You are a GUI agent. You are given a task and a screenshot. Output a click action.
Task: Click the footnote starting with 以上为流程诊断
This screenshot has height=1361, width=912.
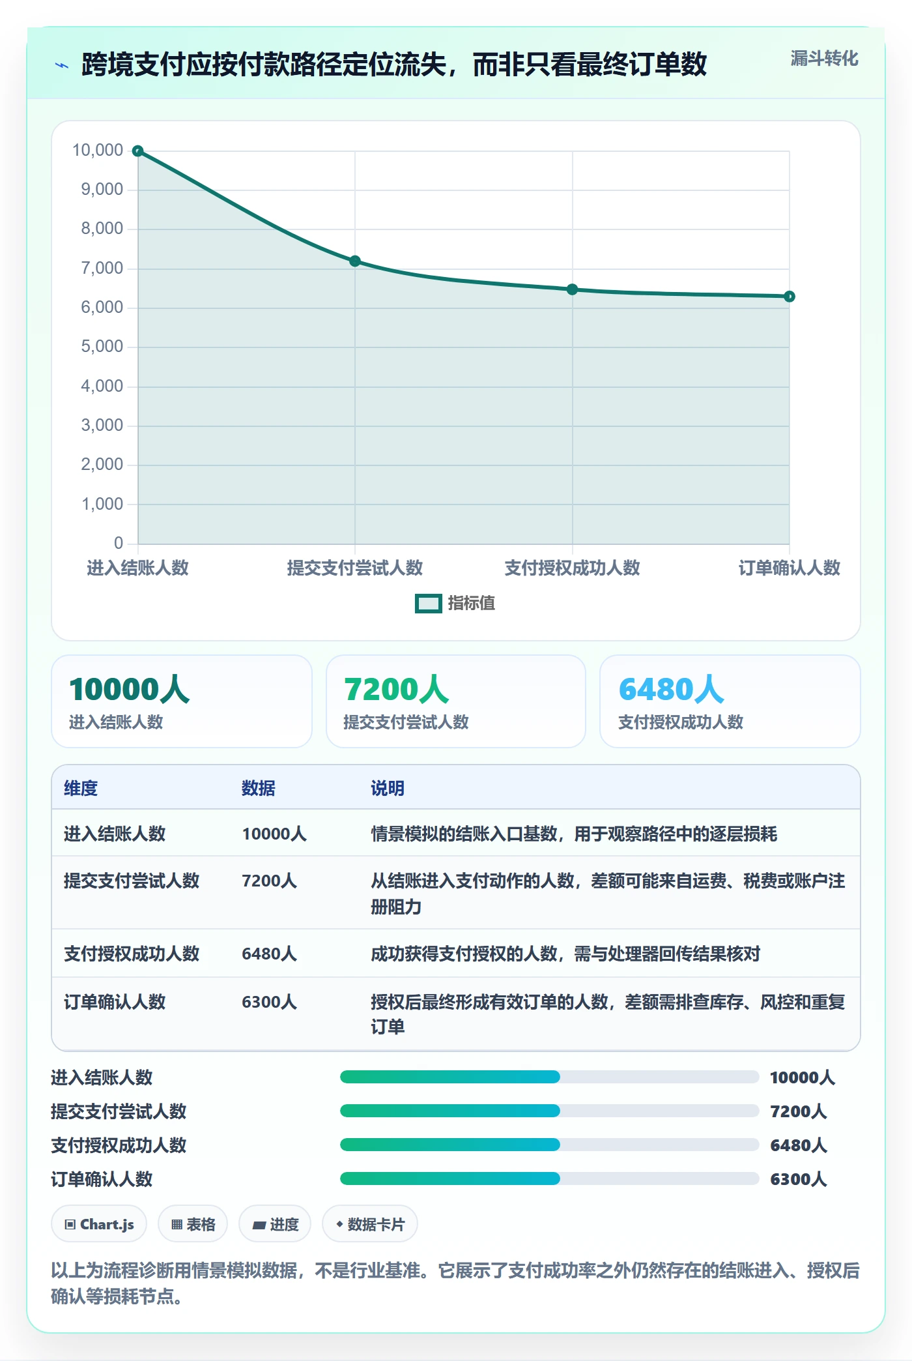[x=455, y=1283]
